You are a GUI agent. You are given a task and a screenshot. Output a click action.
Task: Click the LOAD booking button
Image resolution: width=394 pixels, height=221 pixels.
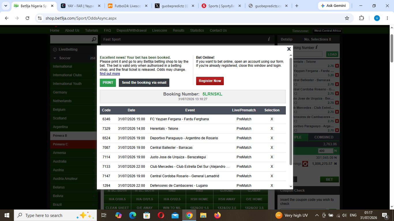click(332, 54)
